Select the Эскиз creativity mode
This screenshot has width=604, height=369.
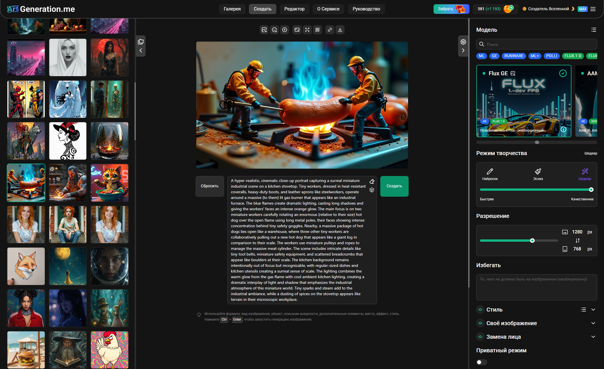click(x=538, y=174)
